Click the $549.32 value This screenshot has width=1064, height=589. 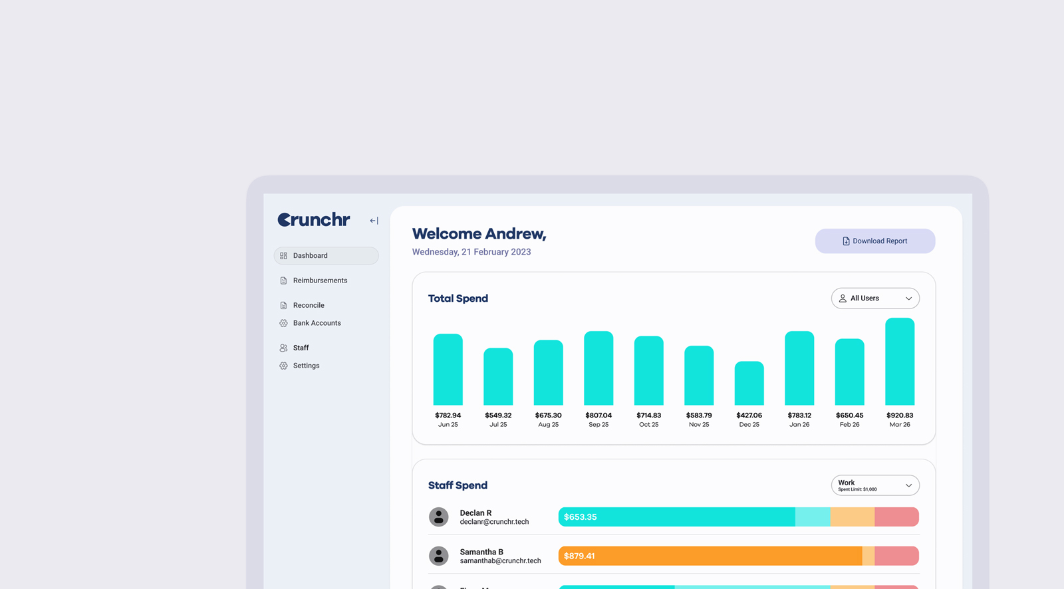(x=498, y=415)
